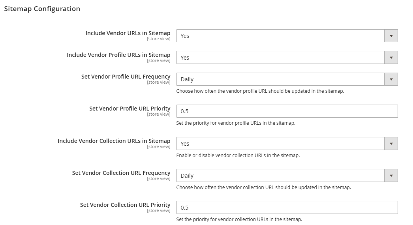The height and width of the screenshot is (225, 413).
Task: Focus the Vendor Profile URL Priority field
Action: tap(287, 111)
